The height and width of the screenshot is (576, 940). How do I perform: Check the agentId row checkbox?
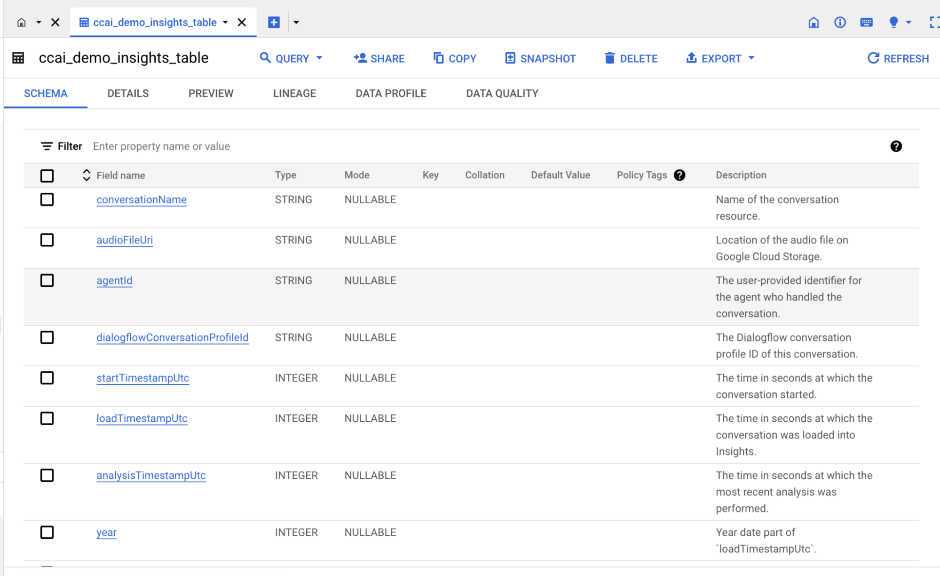(x=47, y=280)
